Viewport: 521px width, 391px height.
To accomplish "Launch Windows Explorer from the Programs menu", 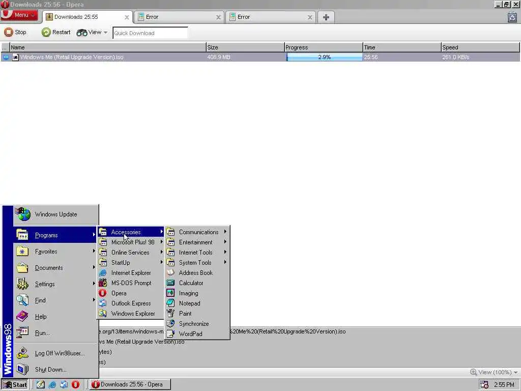I will (x=131, y=314).
